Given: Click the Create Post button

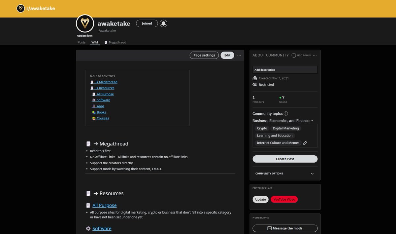Looking at the screenshot, I should click(285, 159).
